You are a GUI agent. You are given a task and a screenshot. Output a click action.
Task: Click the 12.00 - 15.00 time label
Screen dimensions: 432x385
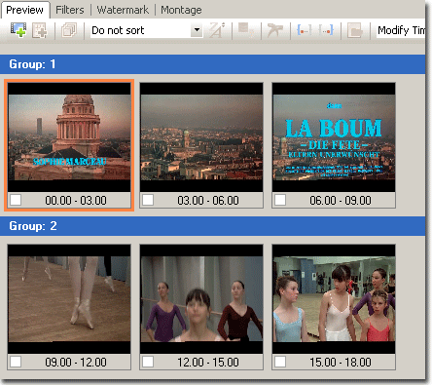pyautogui.click(x=208, y=362)
